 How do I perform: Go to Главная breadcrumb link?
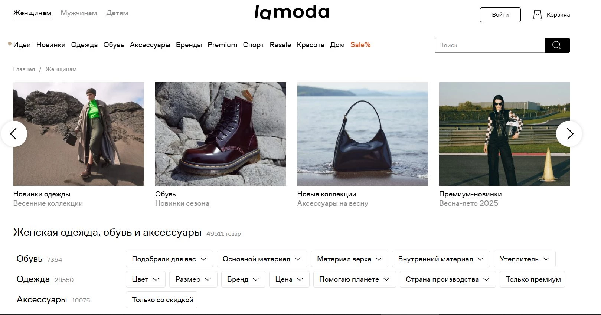coord(24,69)
